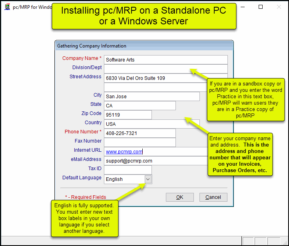This screenshot has width=289, height=246.
Task: Click the Phone Number label
Action: click(x=83, y=132)
